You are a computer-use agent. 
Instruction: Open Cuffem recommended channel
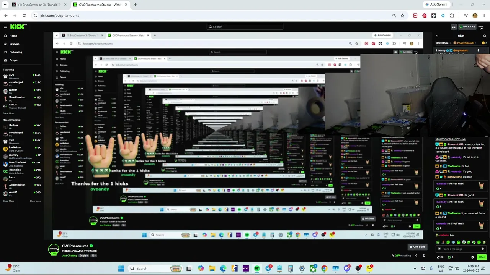[x=22, y=126]
